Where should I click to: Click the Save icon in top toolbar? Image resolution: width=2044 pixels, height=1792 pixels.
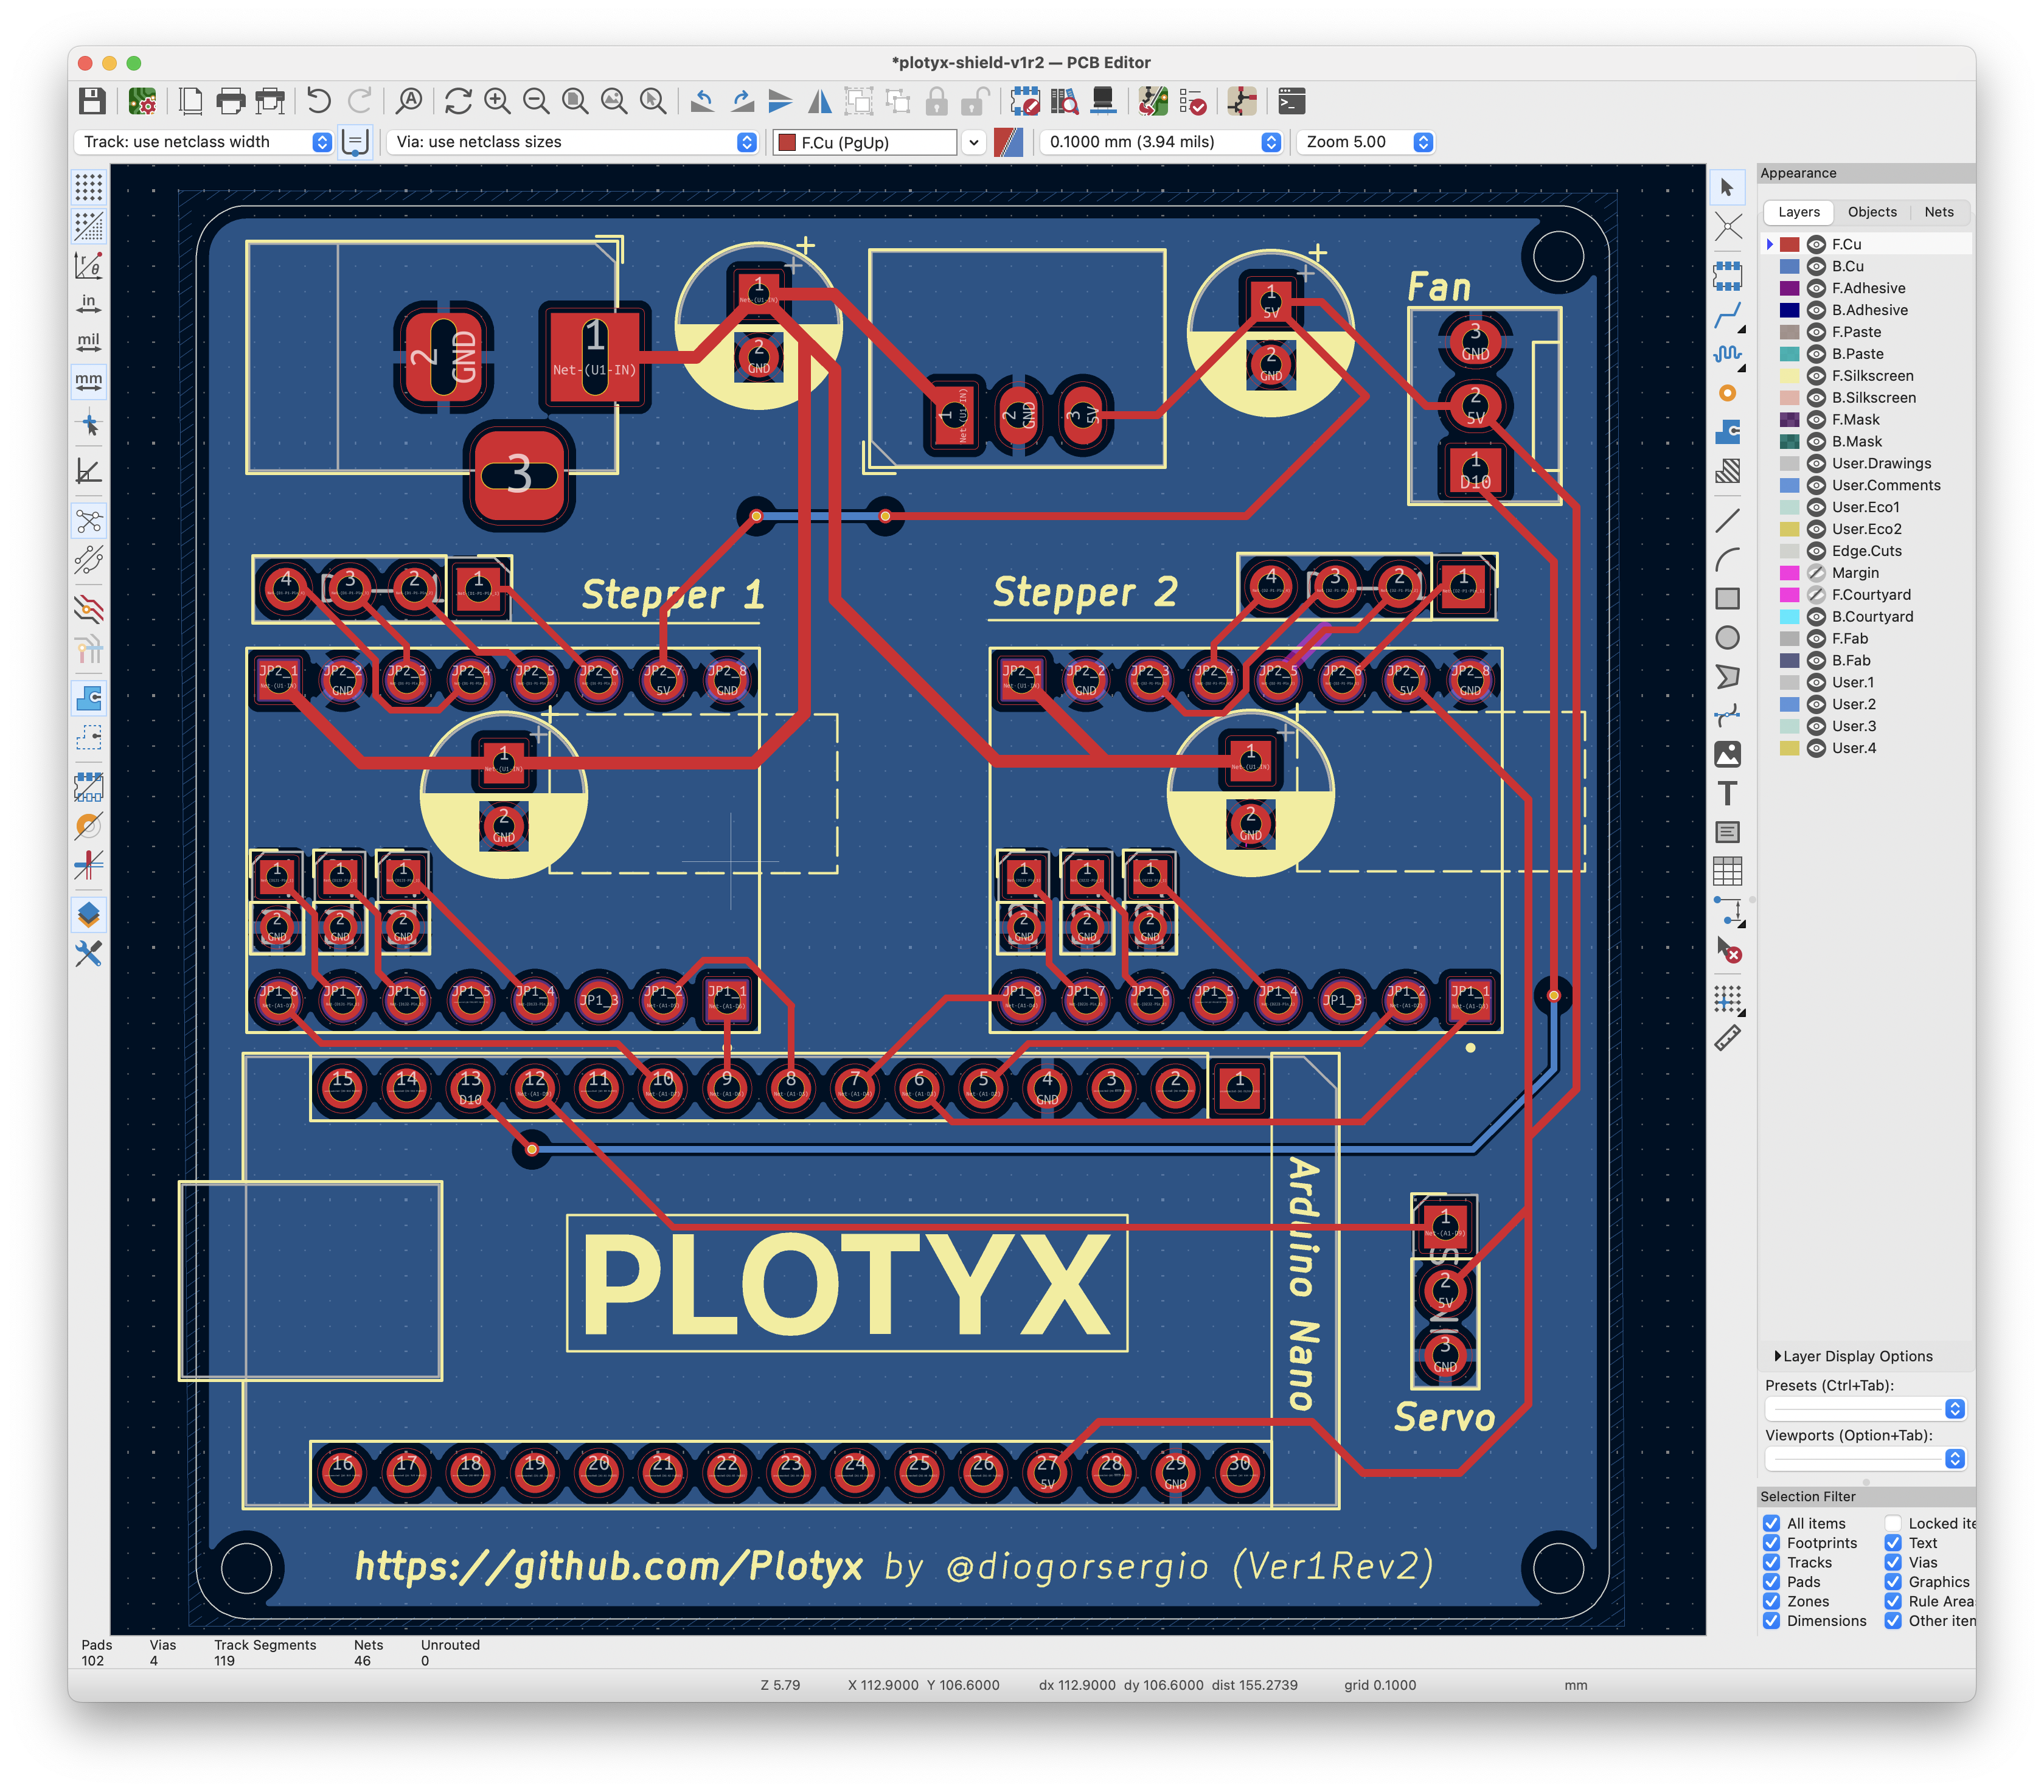(92, 101)
